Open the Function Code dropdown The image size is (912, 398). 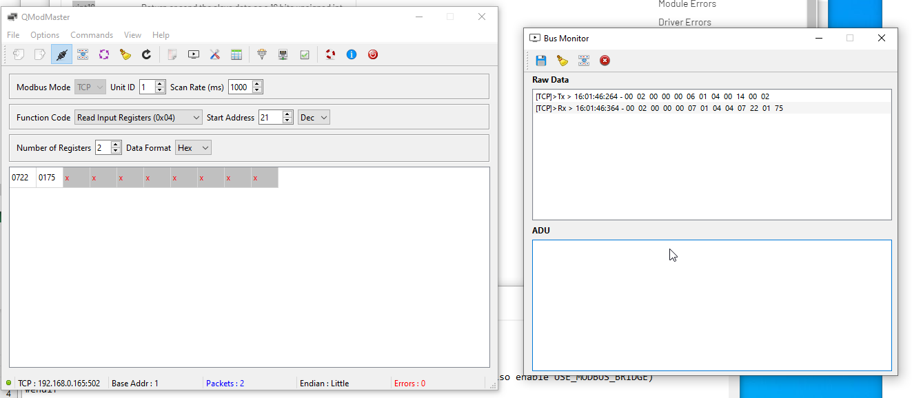point(138,117)
